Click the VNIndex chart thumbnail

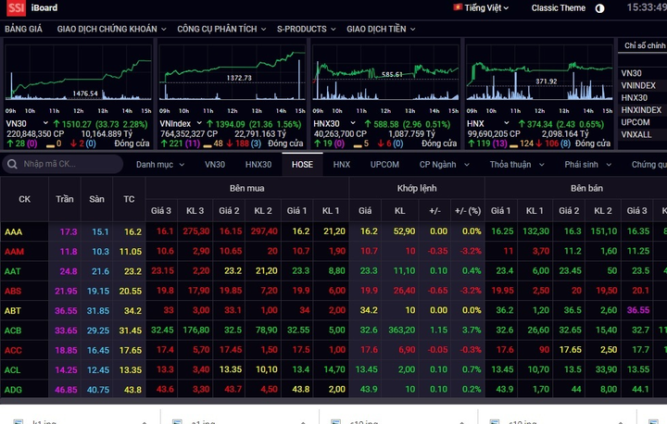click(x=232, y=73)
